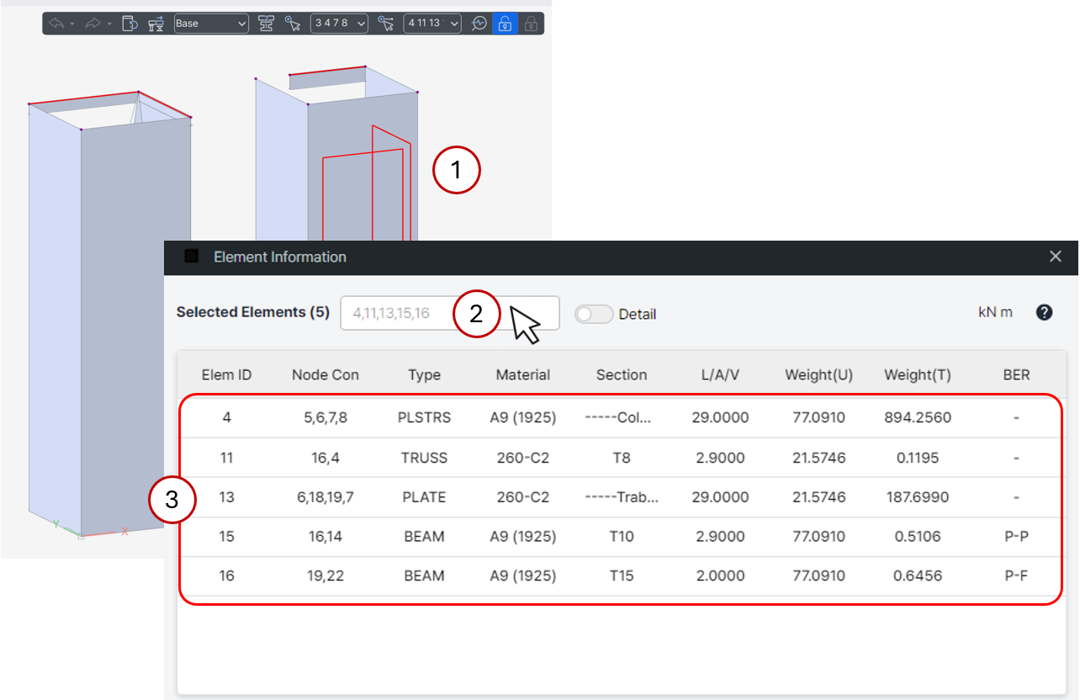1080x700 pixels.
Task: Click the active blue unlock icon
Action: [505, 24]
